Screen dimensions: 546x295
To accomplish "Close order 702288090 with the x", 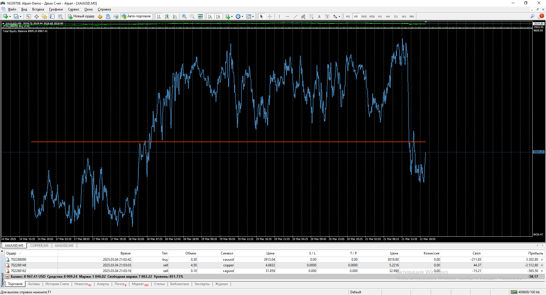I will pyautogui.click(x=542, y=260).
